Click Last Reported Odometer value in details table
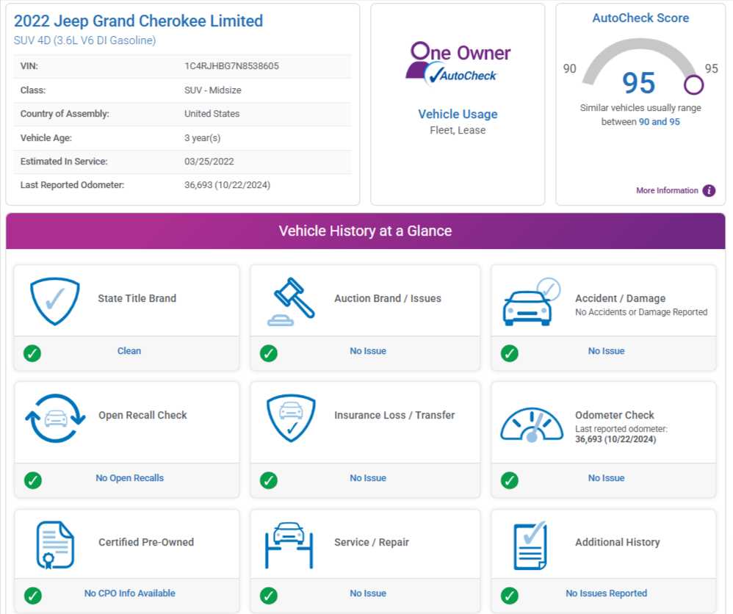Screen dimensions: 733x614 click(x=227, y=185)
